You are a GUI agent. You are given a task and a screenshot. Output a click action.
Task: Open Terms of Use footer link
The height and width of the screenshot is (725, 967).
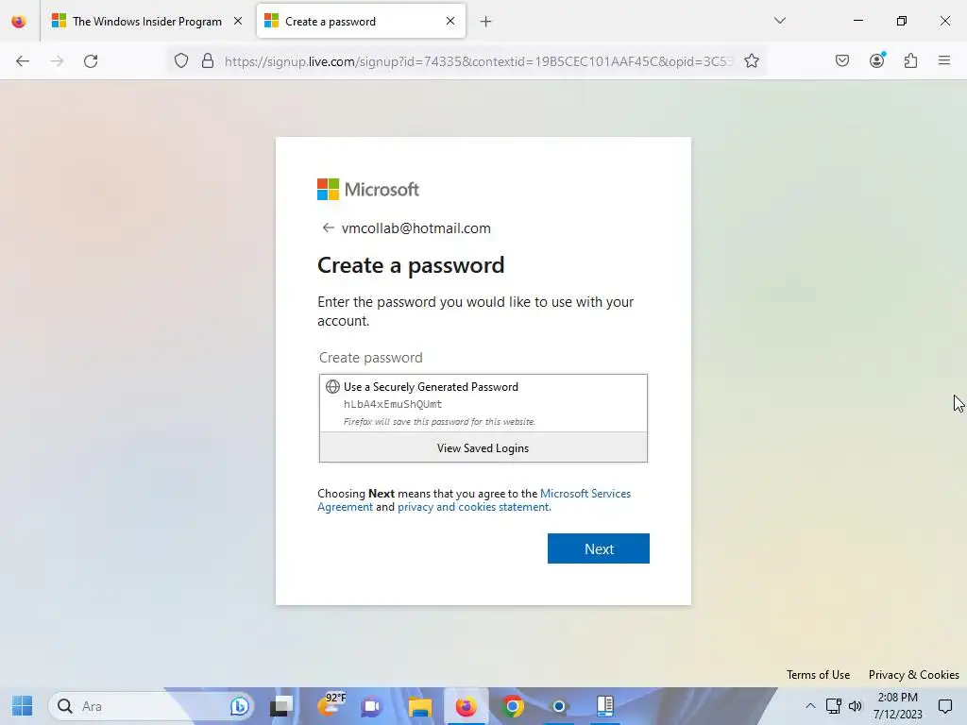(x=818, y=674)
